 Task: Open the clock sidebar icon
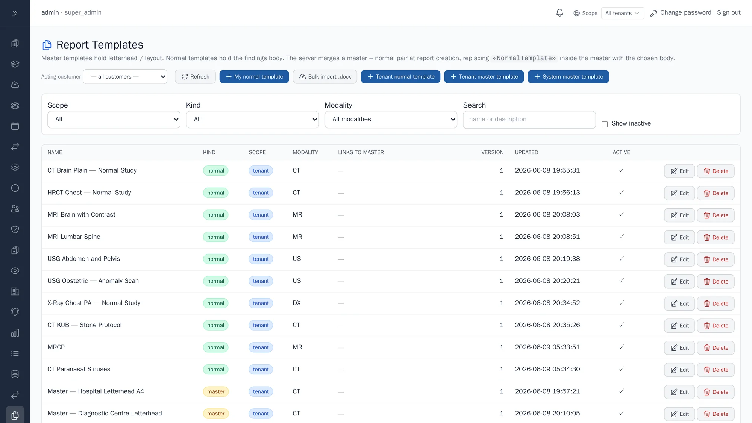pyautogui.click(x=15, y=188)
